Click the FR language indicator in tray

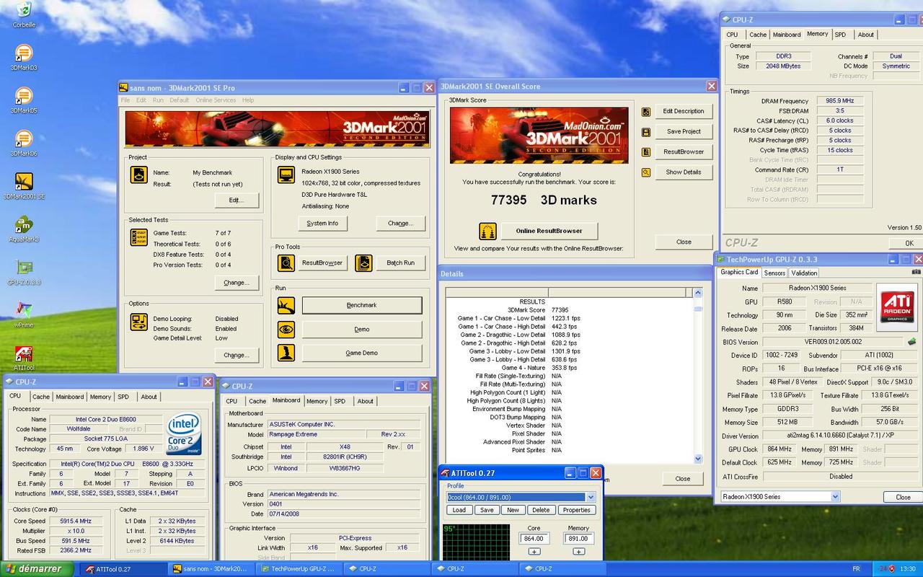coord(856,569)
